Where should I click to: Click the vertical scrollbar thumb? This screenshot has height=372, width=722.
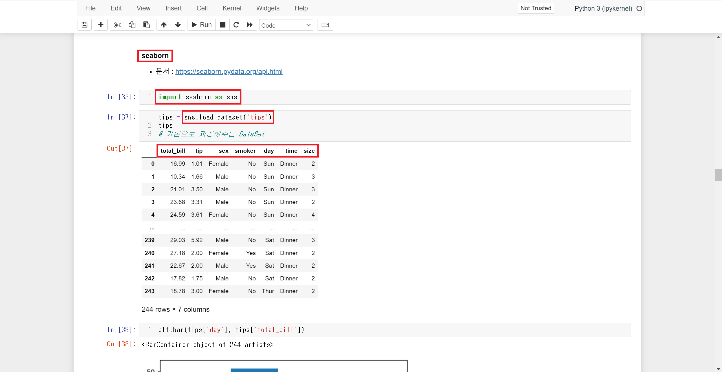point(718,175)
